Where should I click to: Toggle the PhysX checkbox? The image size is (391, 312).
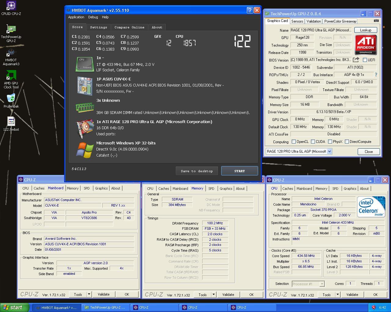point(330,142)
